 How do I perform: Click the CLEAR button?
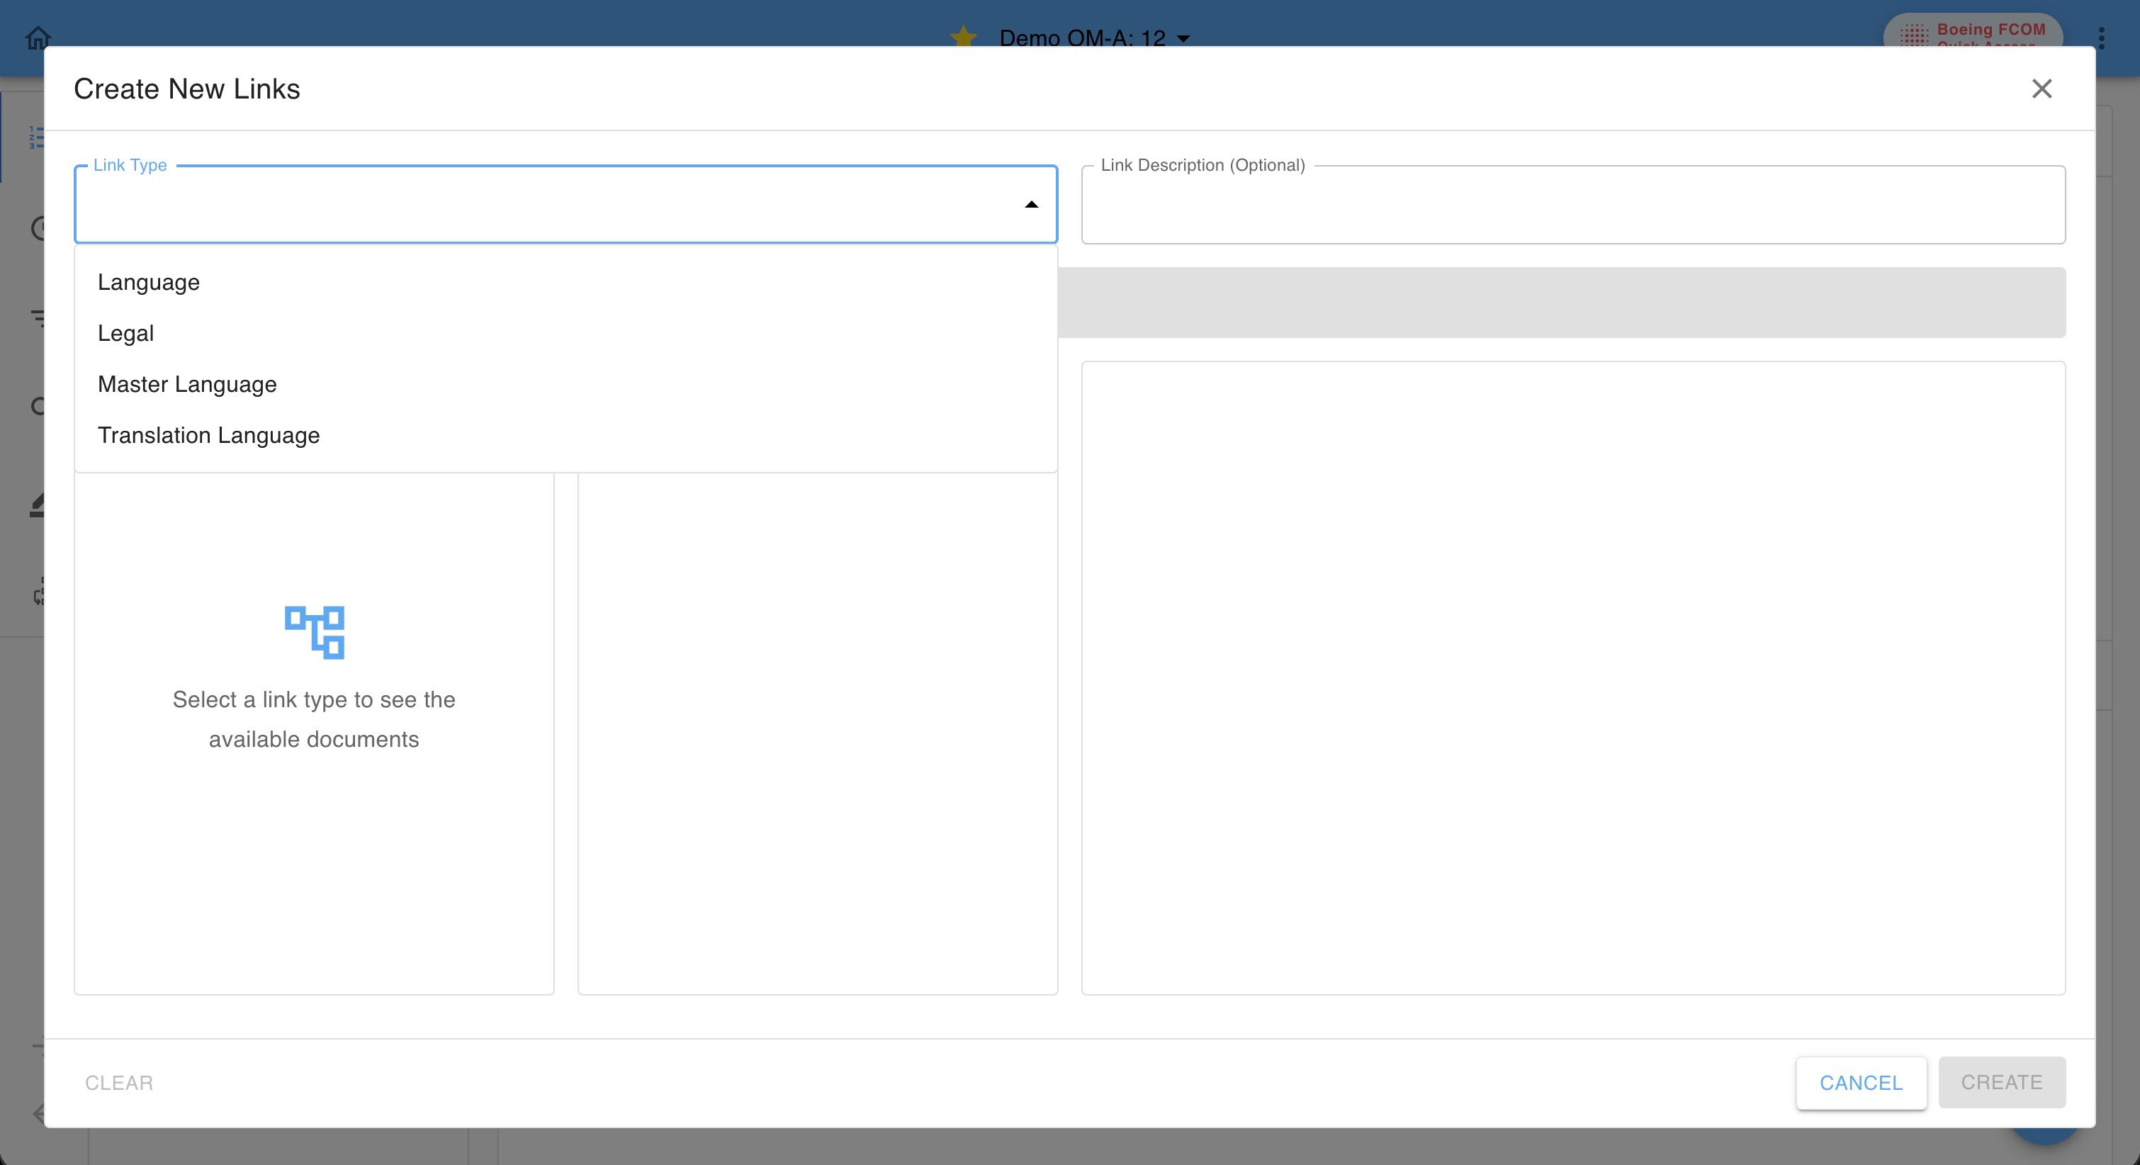119,1083
